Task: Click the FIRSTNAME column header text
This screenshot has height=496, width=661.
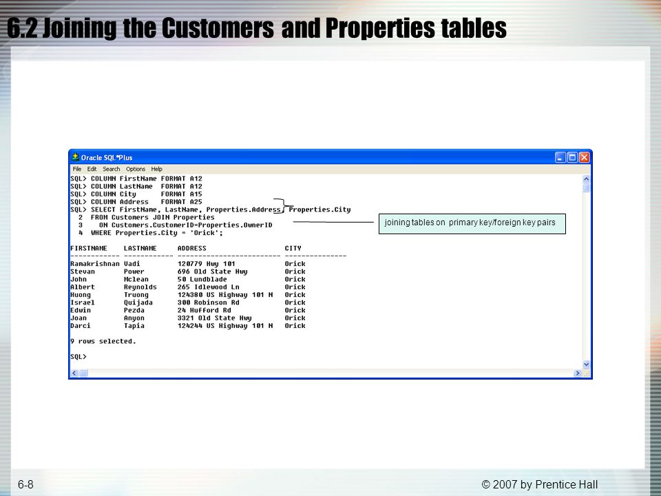Action: pos(89,249)
